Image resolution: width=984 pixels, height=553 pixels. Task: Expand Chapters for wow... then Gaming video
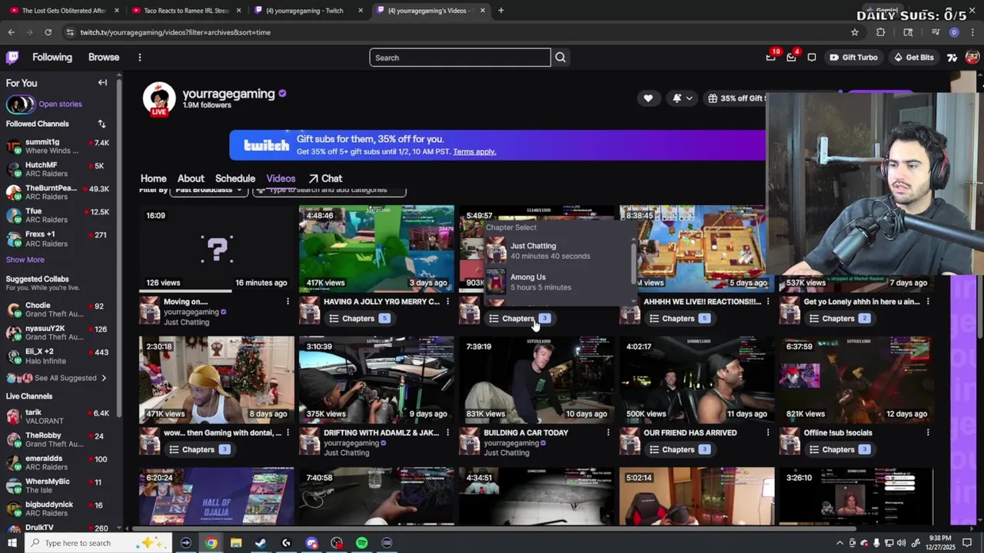click(198, 449)
